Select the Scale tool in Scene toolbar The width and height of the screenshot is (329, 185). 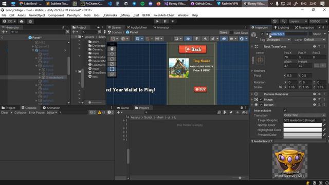(x=112, y=64)
